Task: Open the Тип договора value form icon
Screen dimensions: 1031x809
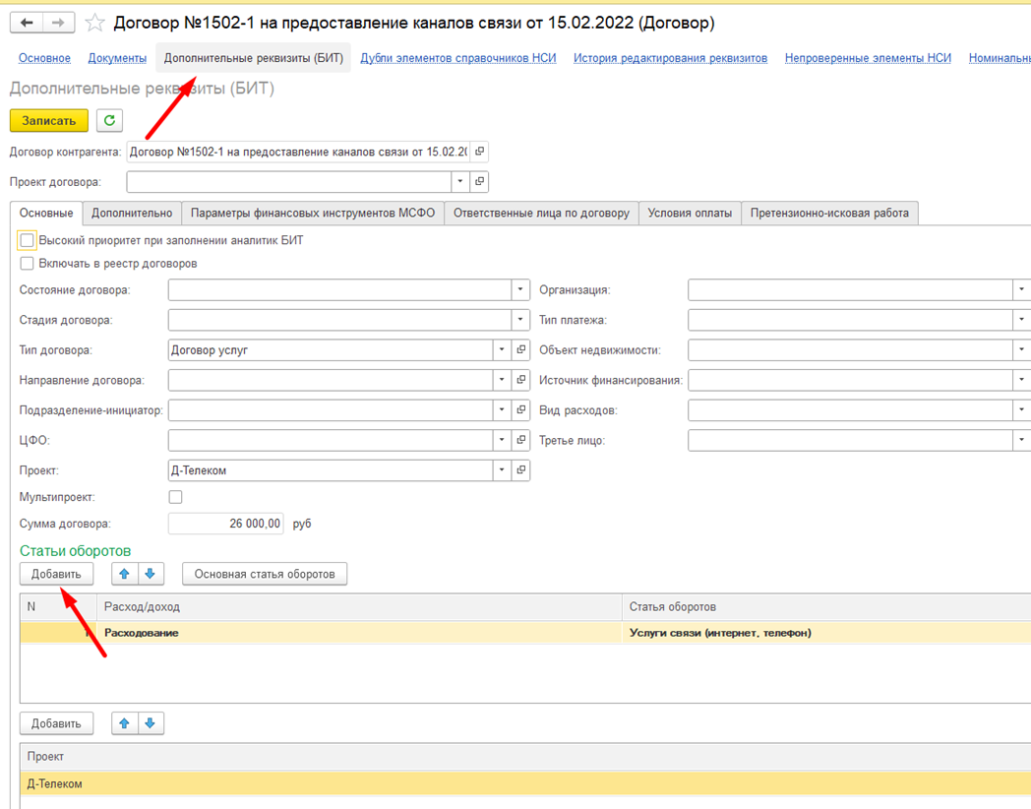Action: coord(521,349)
